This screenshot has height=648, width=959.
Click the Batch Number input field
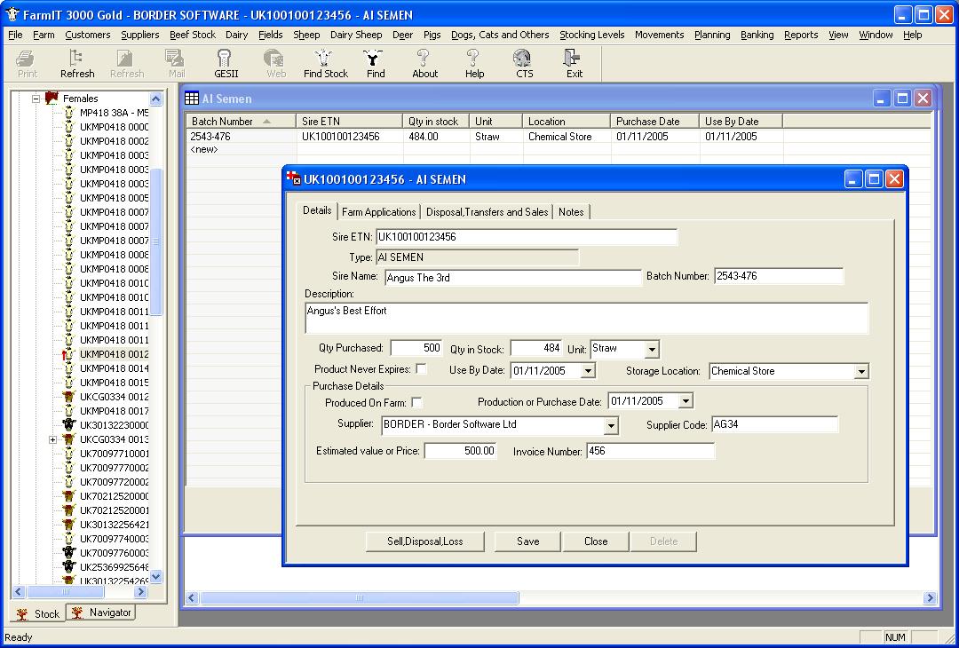tap(779, 276)
